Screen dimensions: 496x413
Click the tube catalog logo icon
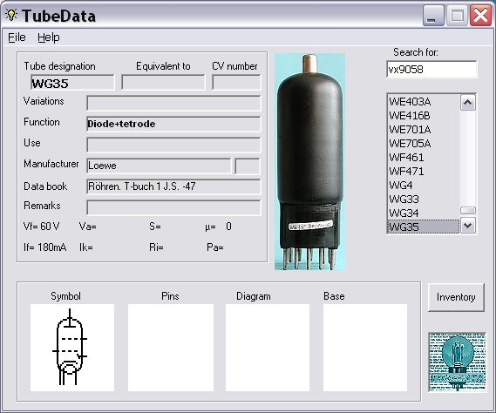457,362
